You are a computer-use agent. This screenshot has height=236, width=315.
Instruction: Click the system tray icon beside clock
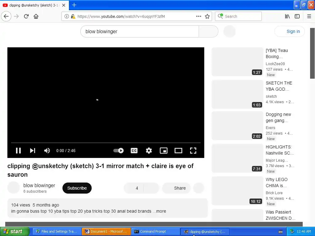292,231
